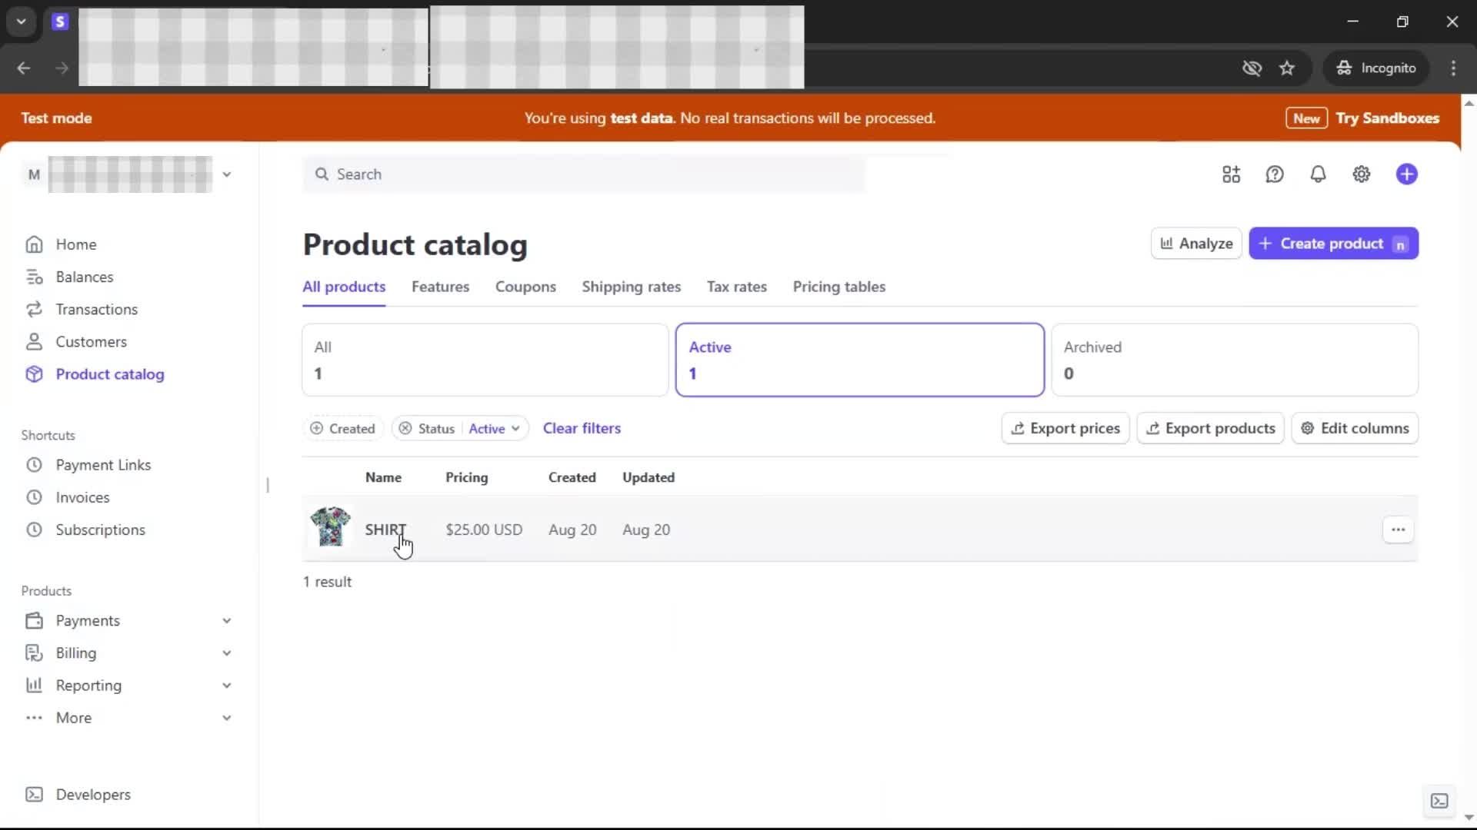
Task: Click the Create product button
Action: (x=1332, y=244)
